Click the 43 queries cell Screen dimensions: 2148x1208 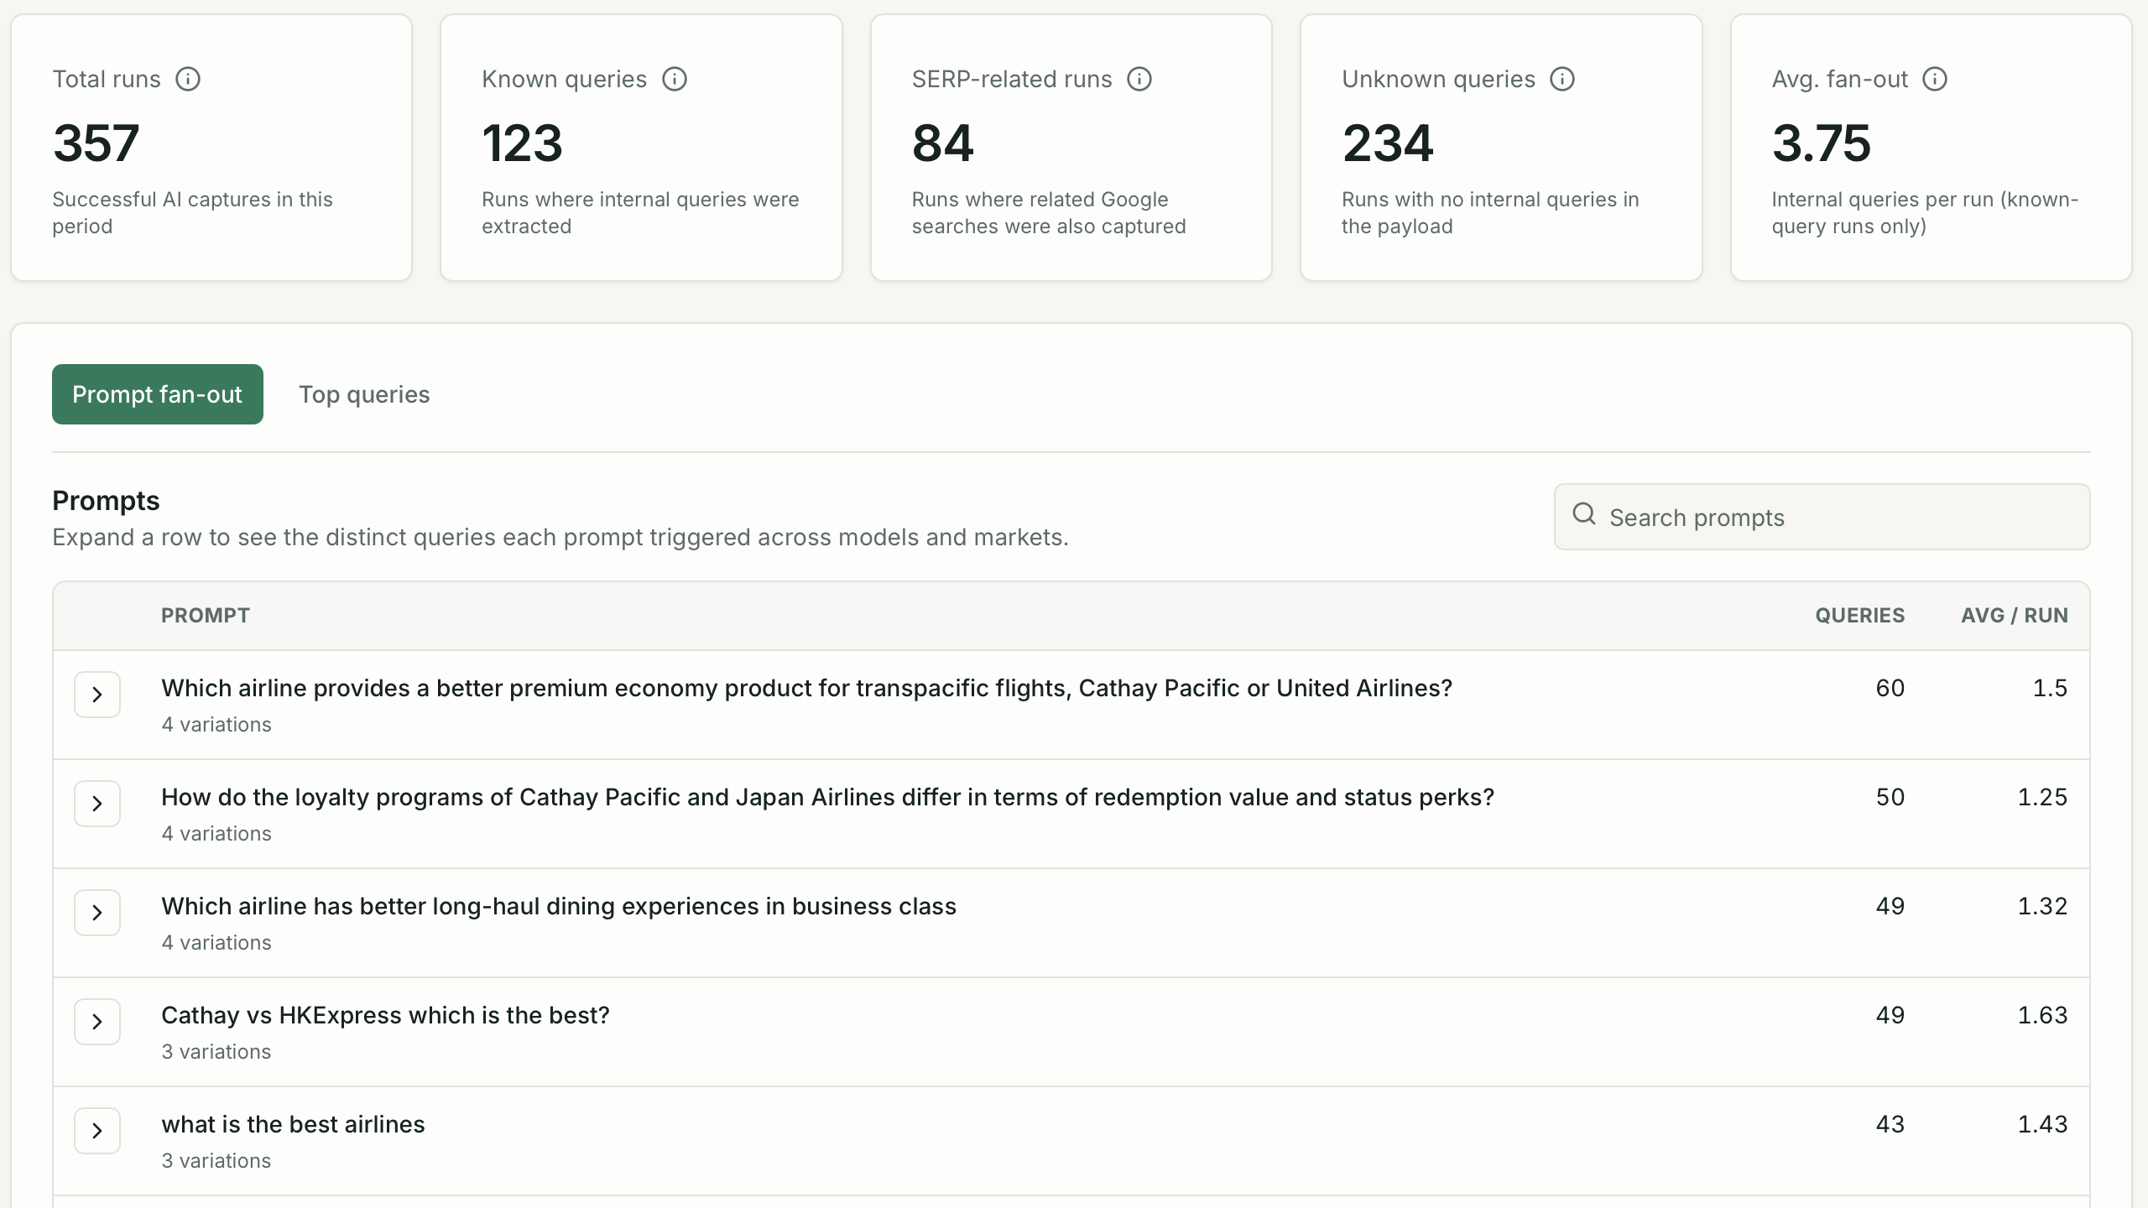[1890, 1124]
